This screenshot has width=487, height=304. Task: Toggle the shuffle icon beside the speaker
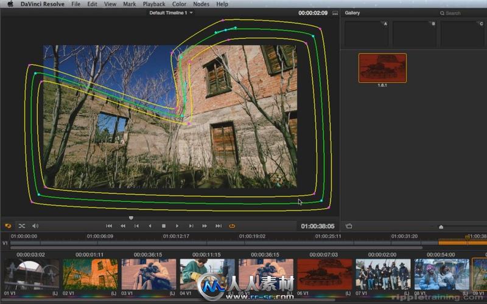click(21, 226)
